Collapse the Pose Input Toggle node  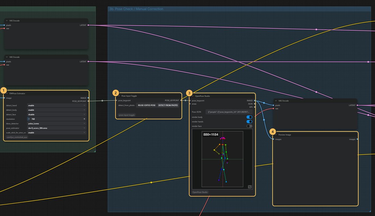[119, 96]
